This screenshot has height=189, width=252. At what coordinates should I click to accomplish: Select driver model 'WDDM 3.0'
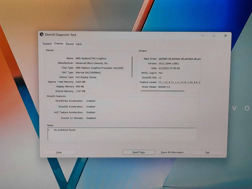point(164,87)
